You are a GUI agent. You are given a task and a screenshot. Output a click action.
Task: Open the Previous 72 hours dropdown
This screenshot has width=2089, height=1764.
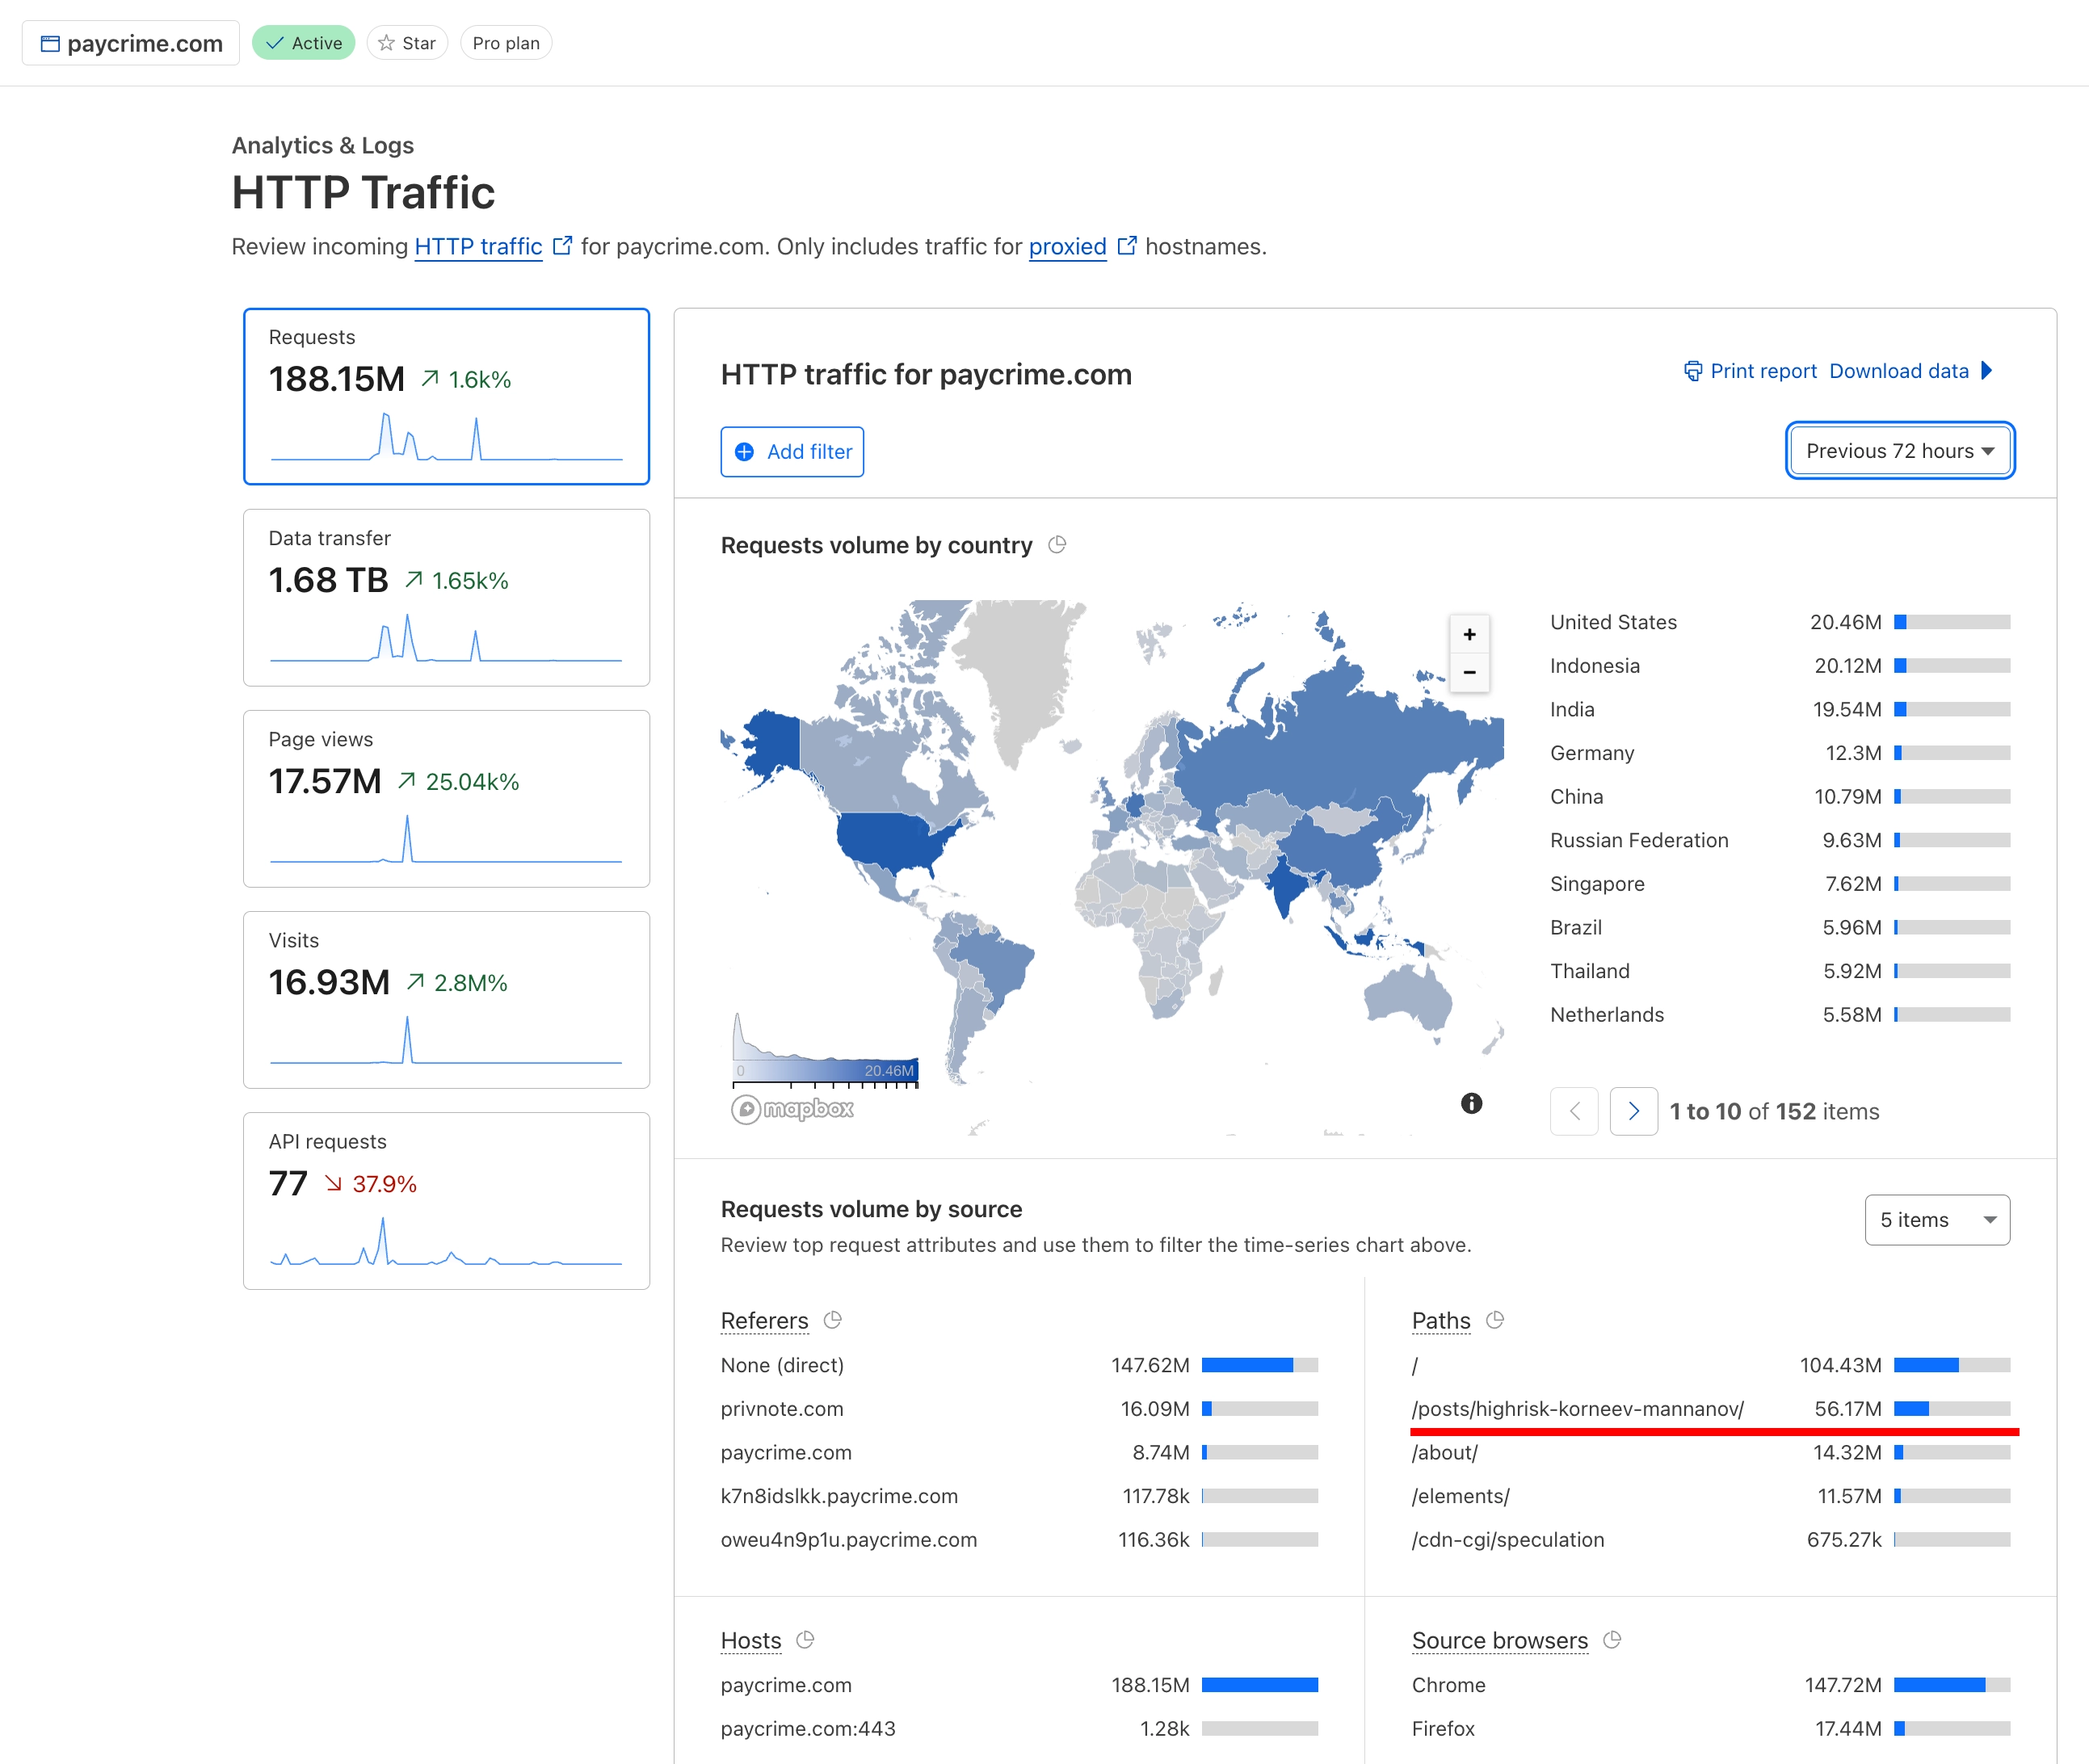1898,450
